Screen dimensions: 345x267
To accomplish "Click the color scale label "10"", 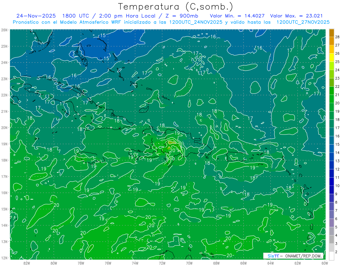I will pos(337,186).
